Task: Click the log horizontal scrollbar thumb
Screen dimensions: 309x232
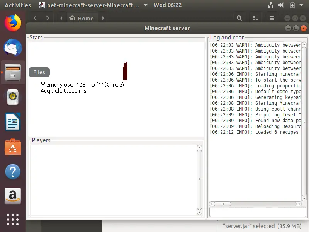Action: click(222, 204)
